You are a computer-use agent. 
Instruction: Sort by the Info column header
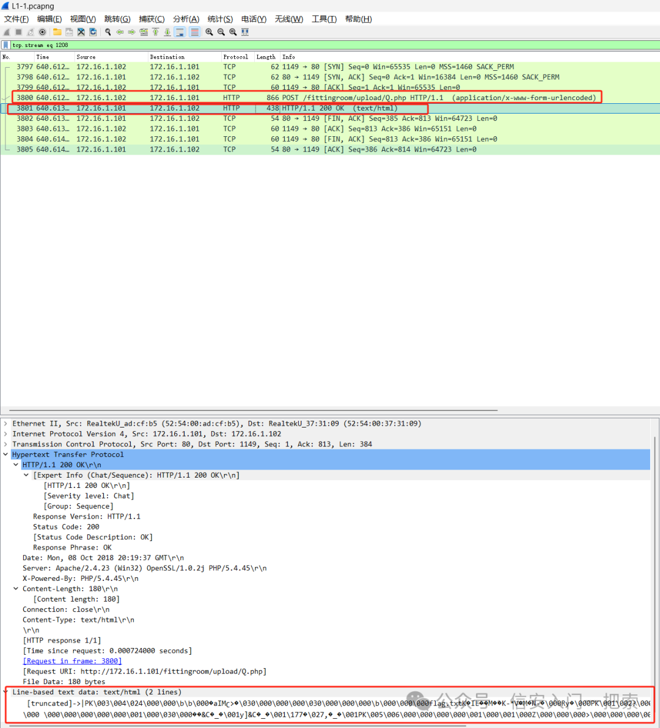coord(470,57)
